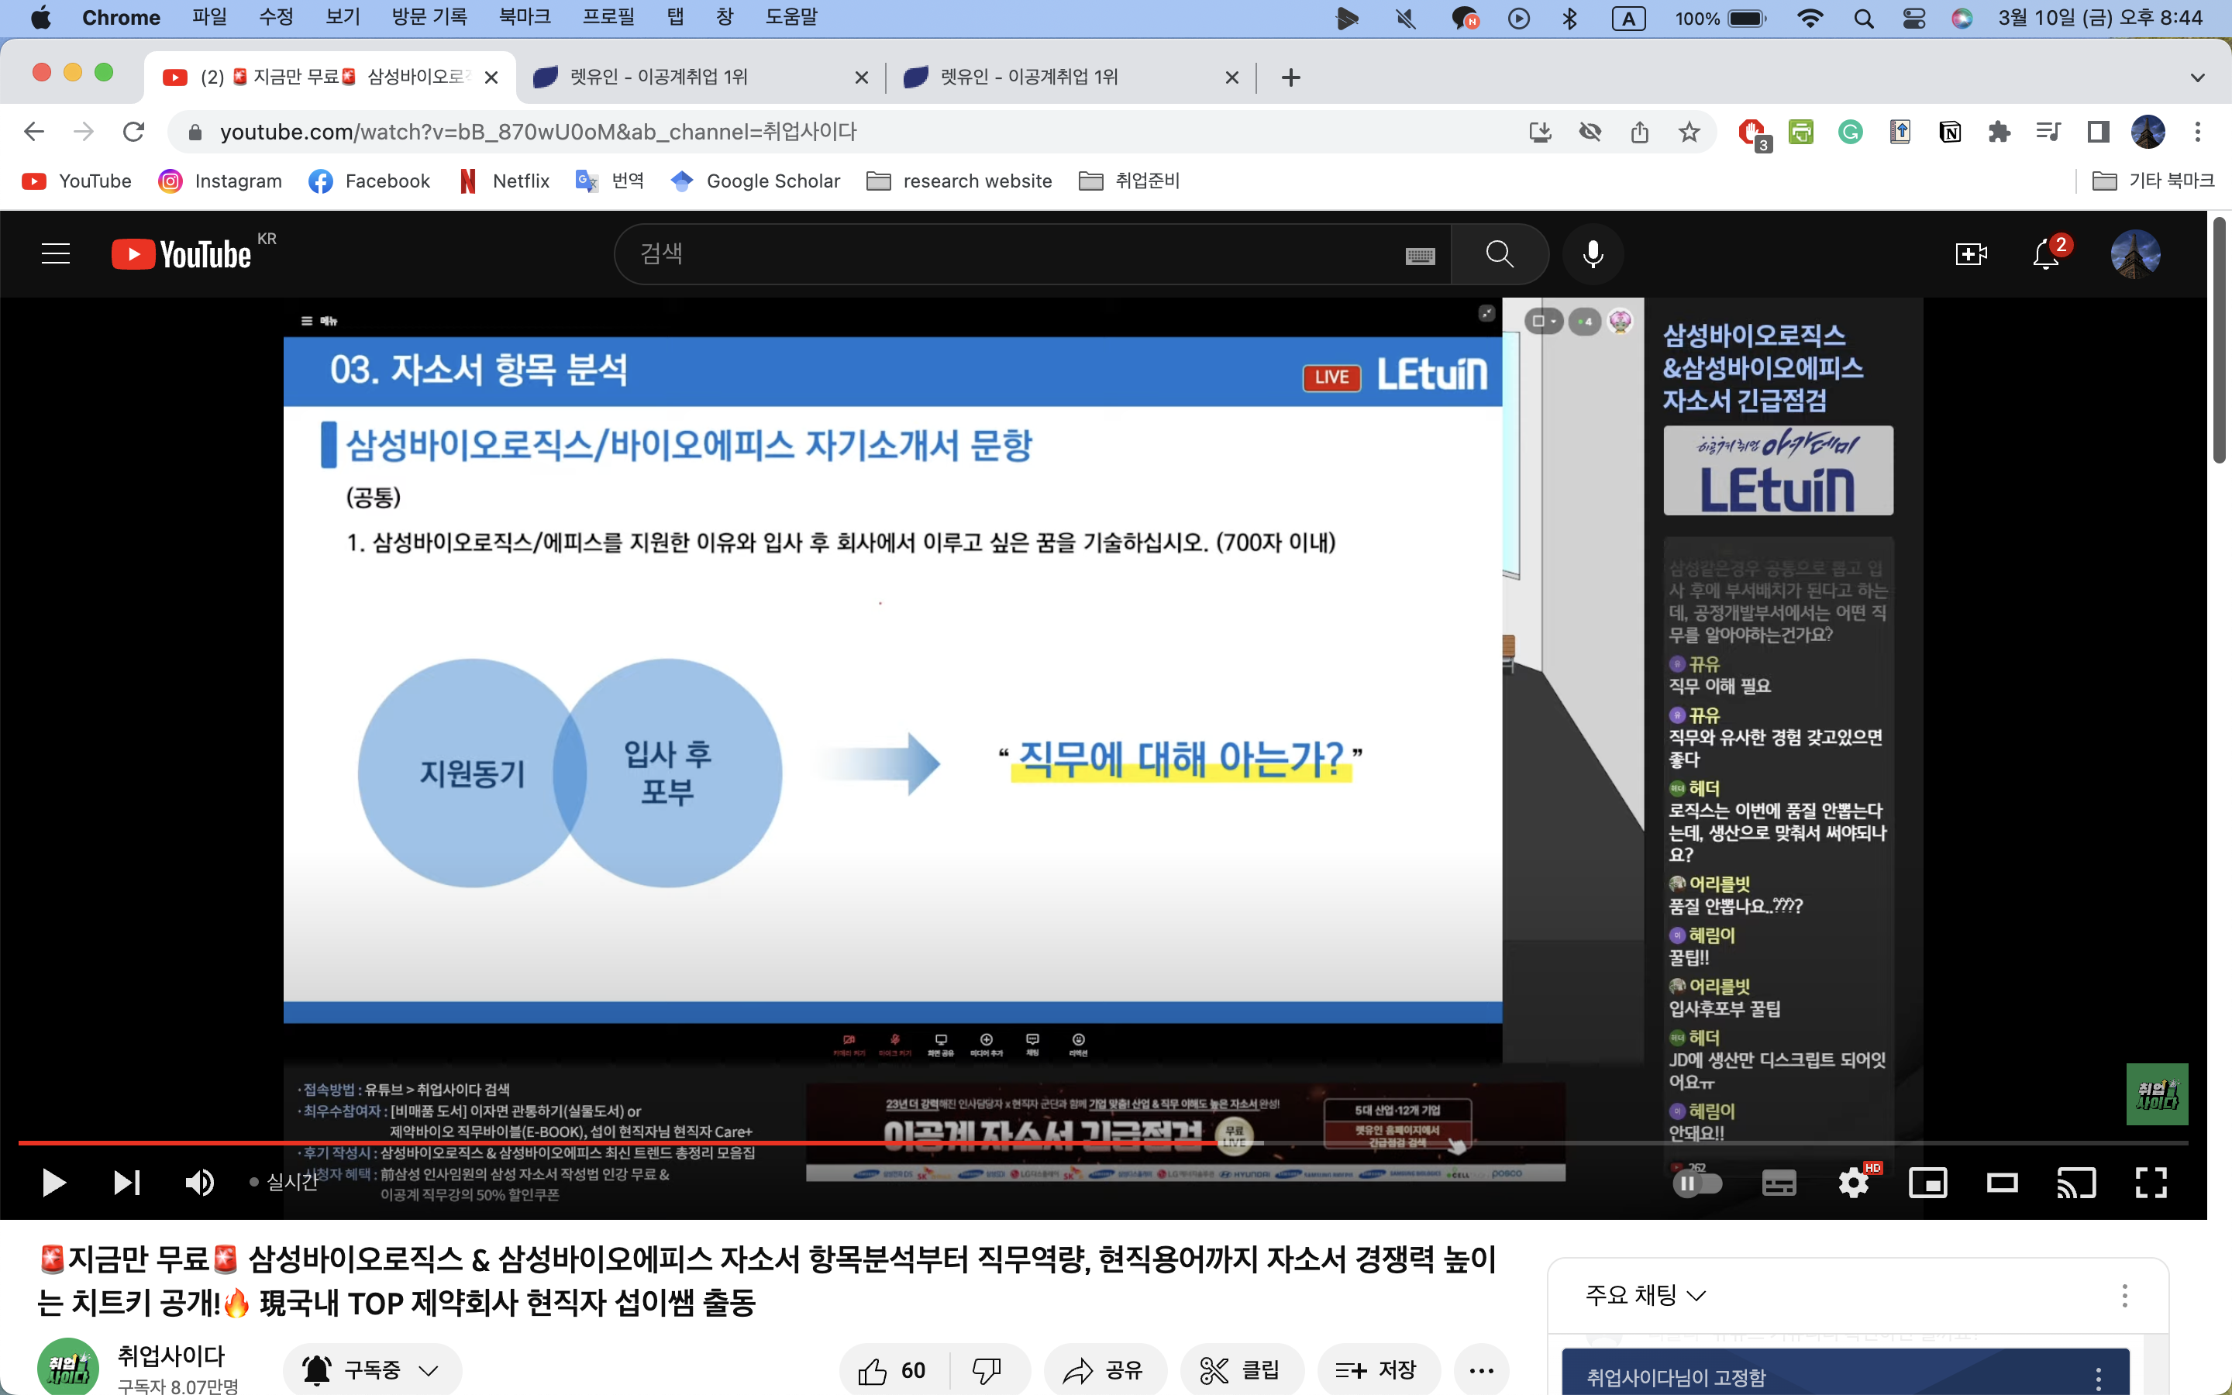This screenshot has width=2232, height=1395.
Task: Open the YouTube guide hamburger menu
Action: (x=55, y=253)
